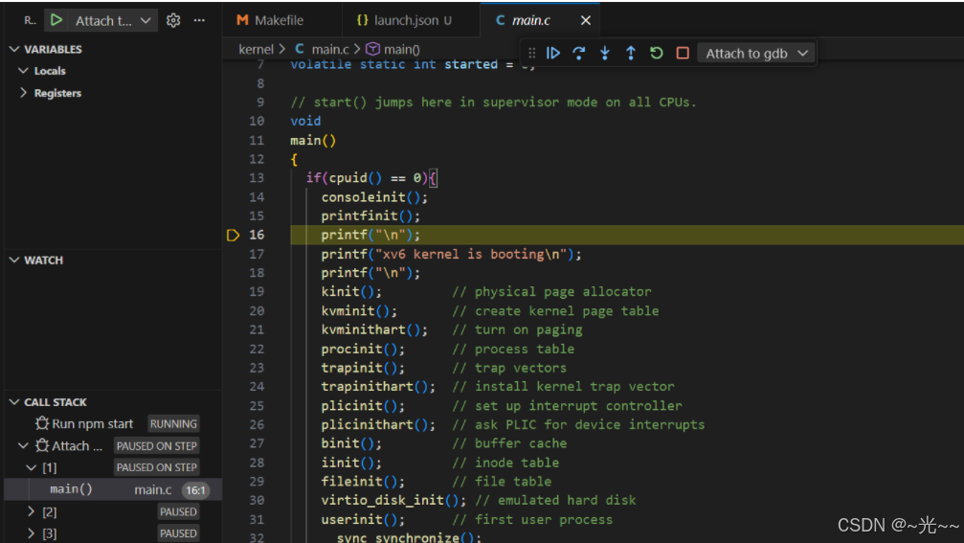Screen dimensions: 964x543
Task: Start debugging with the green play button
Action: (x=56, y=20)
